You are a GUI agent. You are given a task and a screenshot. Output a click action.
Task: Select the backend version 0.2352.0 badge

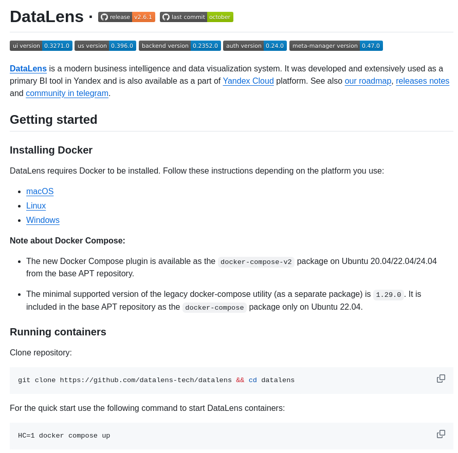click(x=179, y=45)
